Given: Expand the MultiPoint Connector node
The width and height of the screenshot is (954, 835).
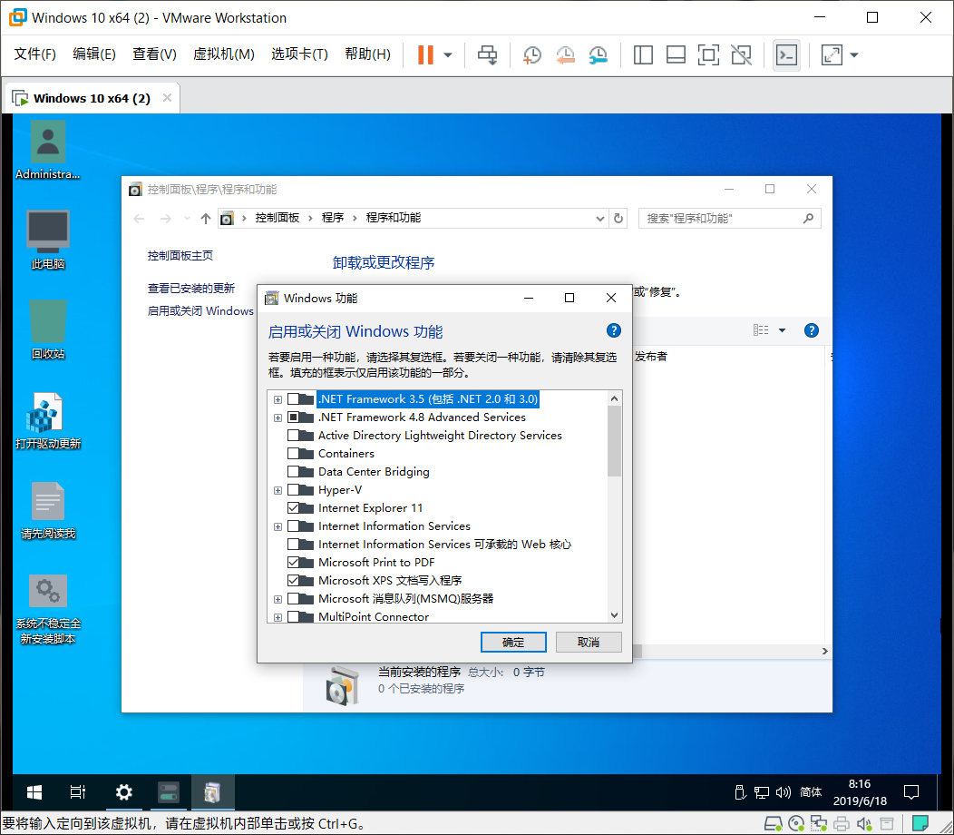Looking at the screenshot, I should (x=278, y=617).
